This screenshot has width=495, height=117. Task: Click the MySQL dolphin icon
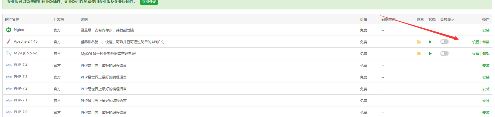[x=9, y=53]
